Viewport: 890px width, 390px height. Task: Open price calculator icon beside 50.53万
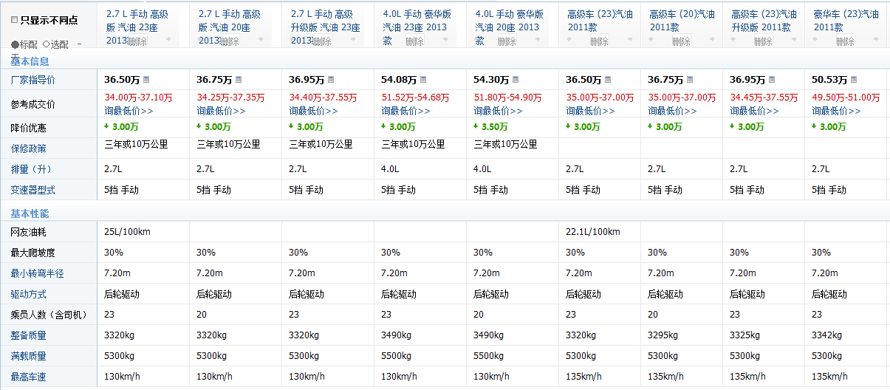(x=853, y=80)
